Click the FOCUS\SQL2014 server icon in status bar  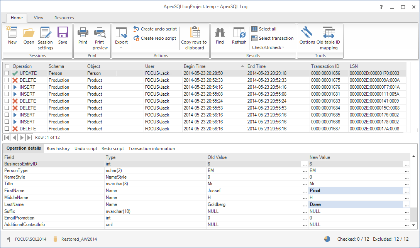point(8,239)
